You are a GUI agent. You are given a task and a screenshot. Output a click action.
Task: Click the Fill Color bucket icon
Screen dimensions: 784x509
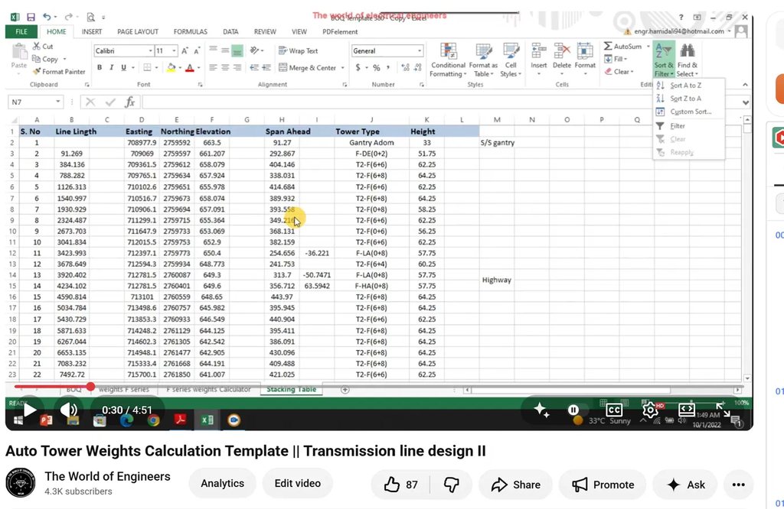(171, 67)
